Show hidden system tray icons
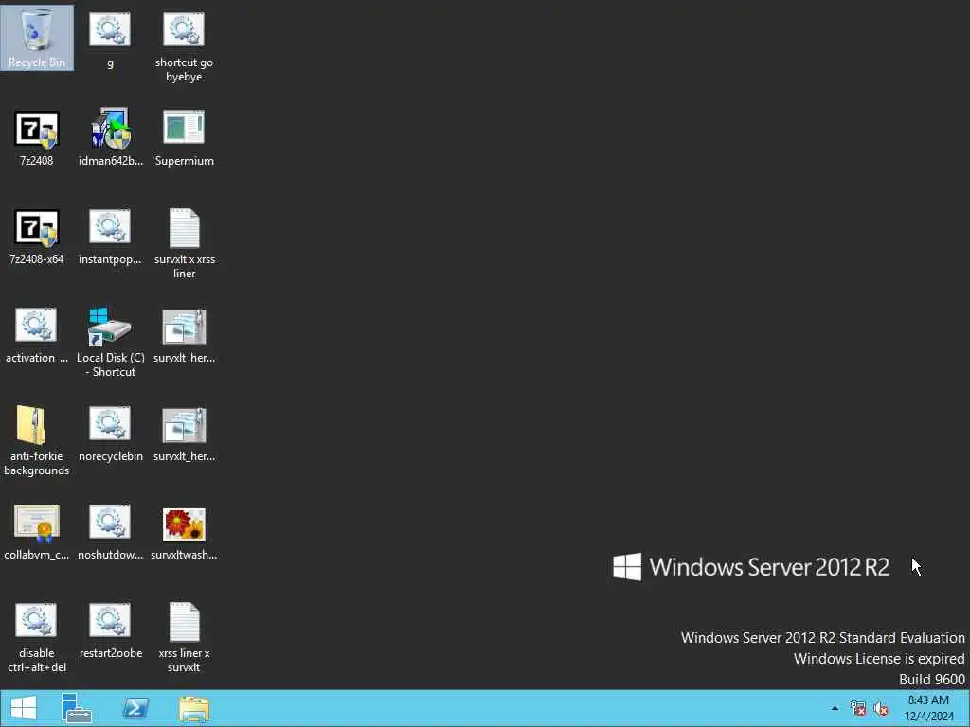This screenshot has height=727, width=970. [835, 708]
